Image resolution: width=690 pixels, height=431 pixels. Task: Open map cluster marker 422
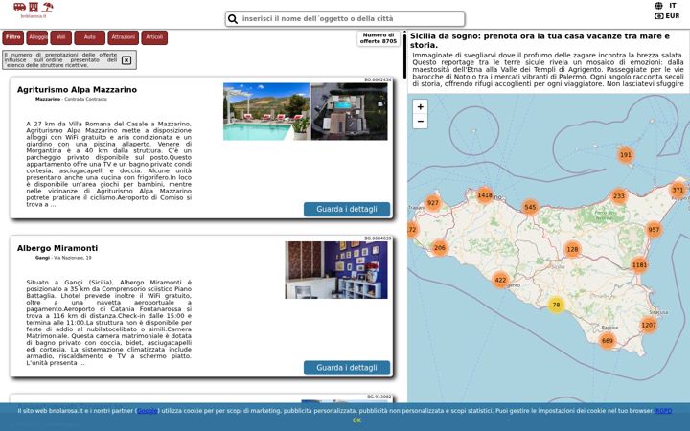tap(500, 280)
